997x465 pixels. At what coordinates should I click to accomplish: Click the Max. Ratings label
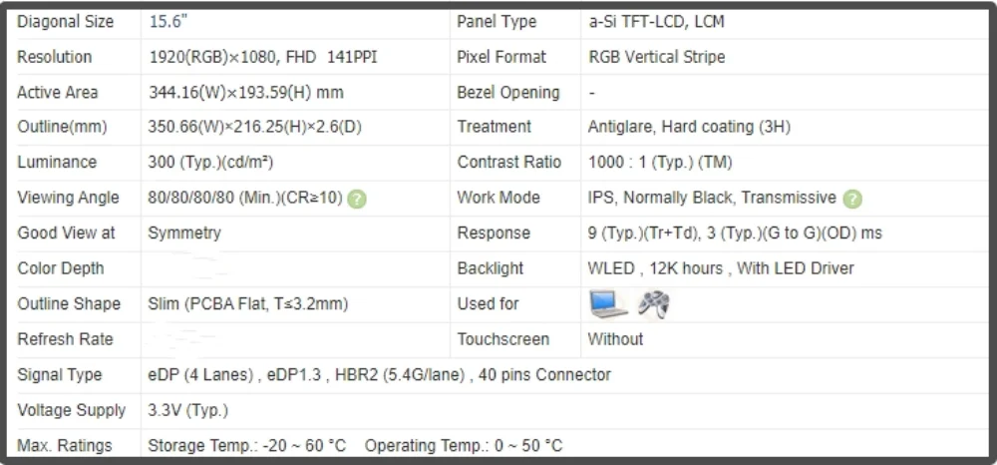[x=64, y=446]
